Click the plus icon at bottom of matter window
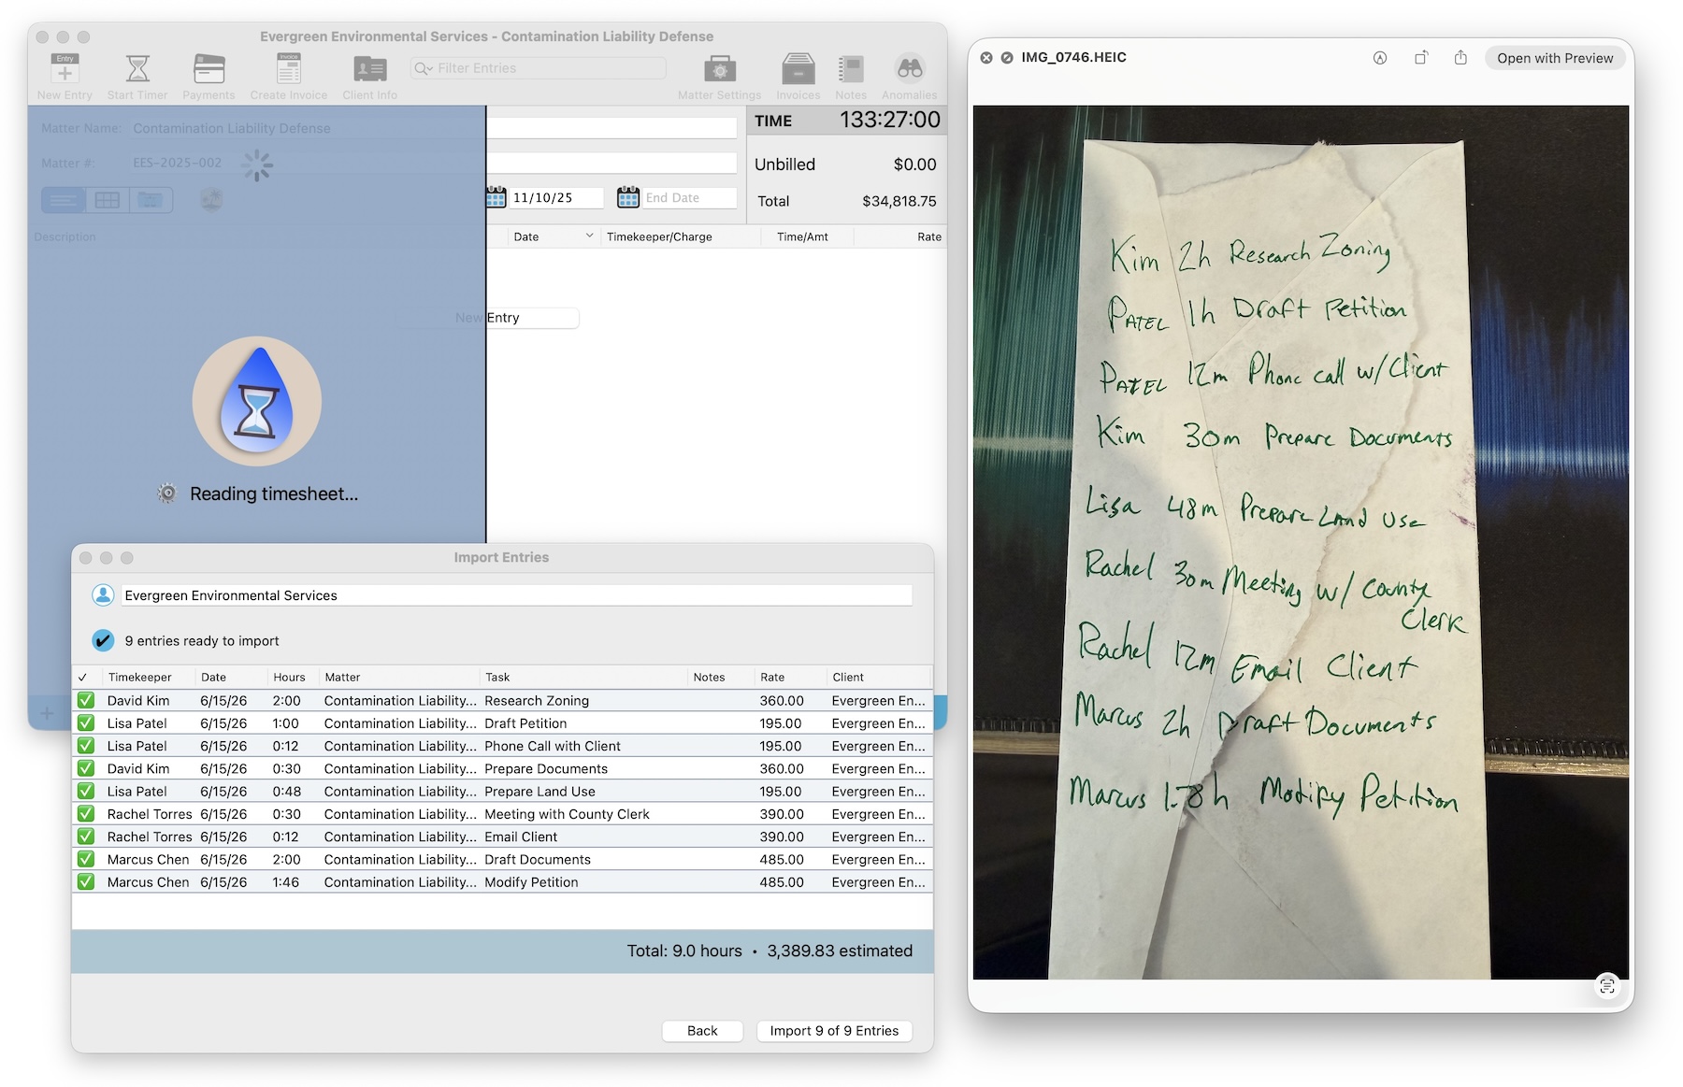 click(47, 715)
